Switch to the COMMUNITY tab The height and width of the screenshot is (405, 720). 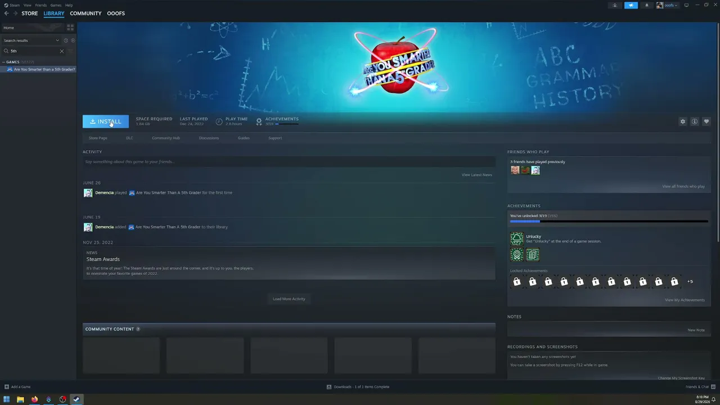[85, 13]
